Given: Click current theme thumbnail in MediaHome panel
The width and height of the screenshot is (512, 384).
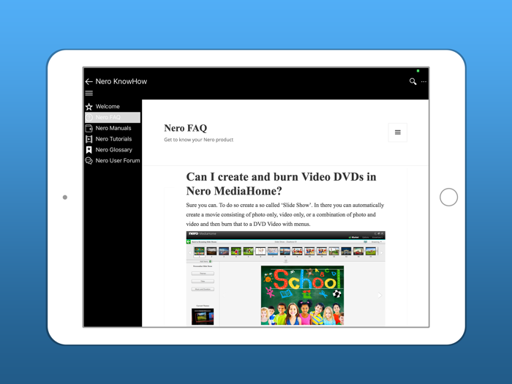Looking at the screenshot, I should [203, 317].
